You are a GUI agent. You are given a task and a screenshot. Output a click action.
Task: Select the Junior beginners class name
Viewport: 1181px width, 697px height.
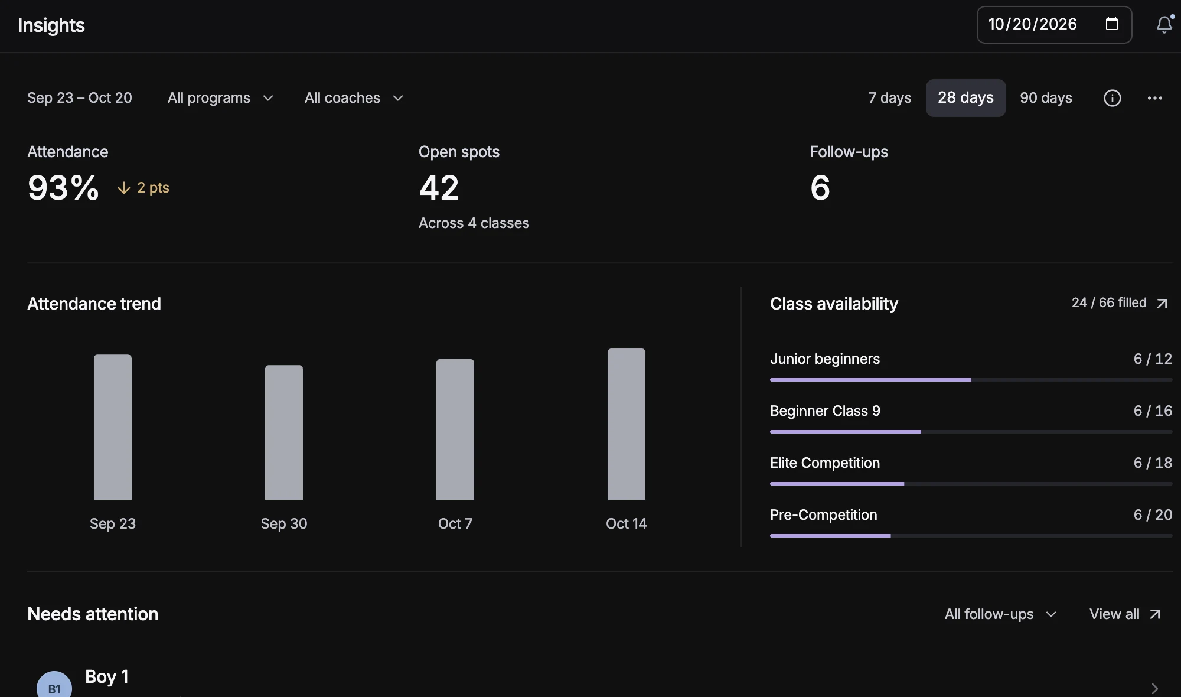pos(824,359)
